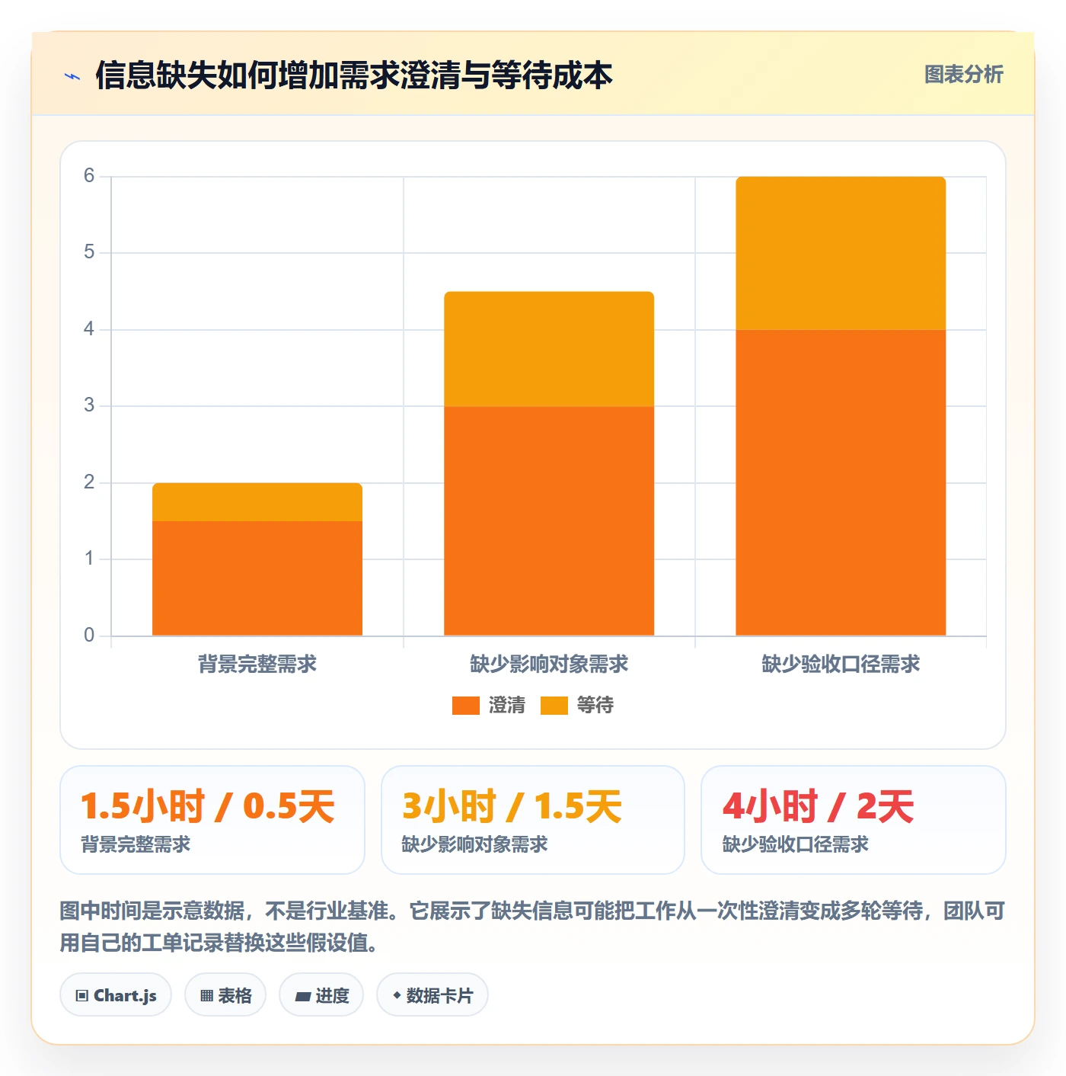
Task: Toggle the 等待 legend color swatch
Action: (x=554, y=706)
